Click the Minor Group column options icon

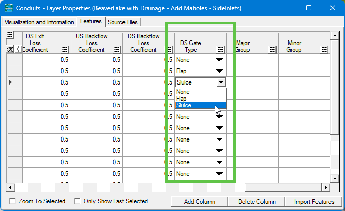[325, 50]
